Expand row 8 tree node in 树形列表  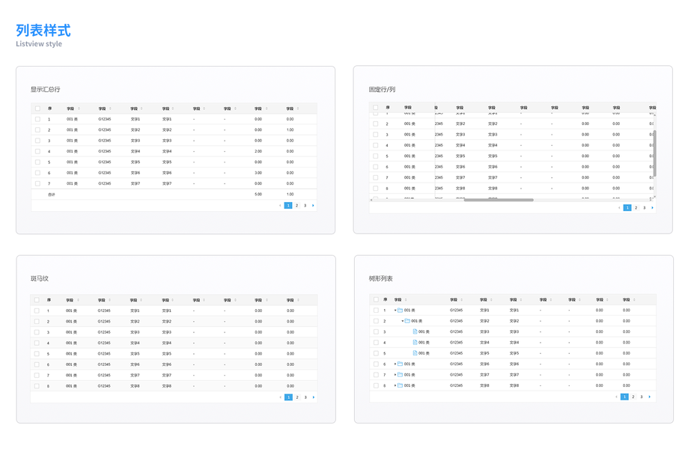[395, 385]
